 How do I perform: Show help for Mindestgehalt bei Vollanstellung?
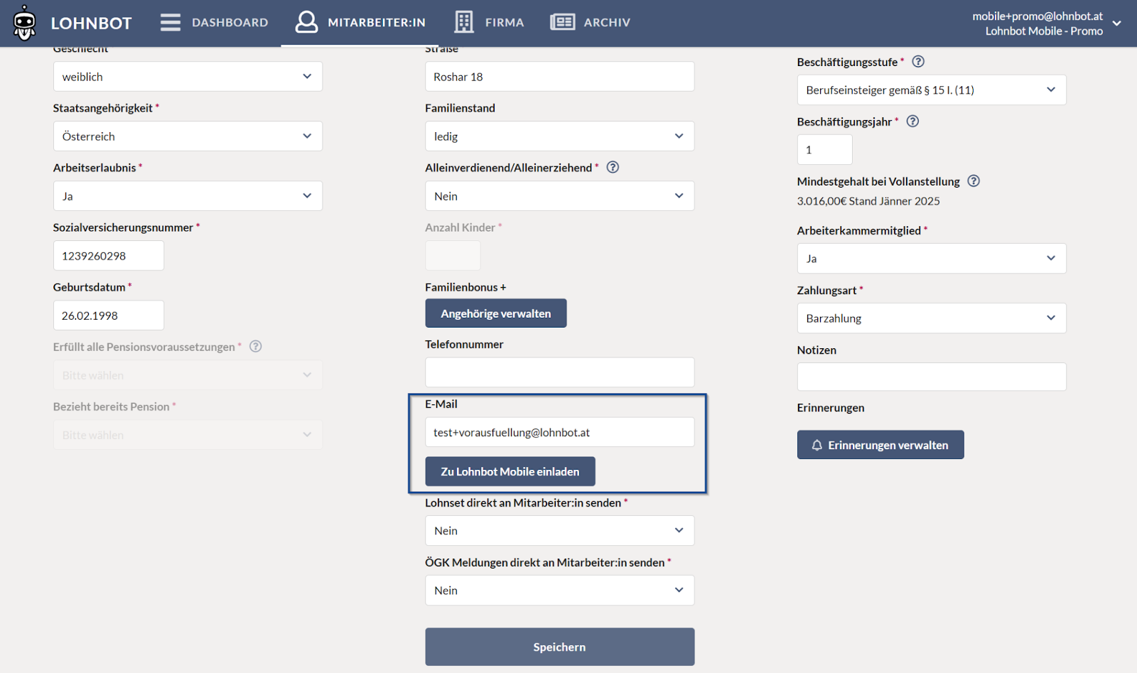coord(974,181)
